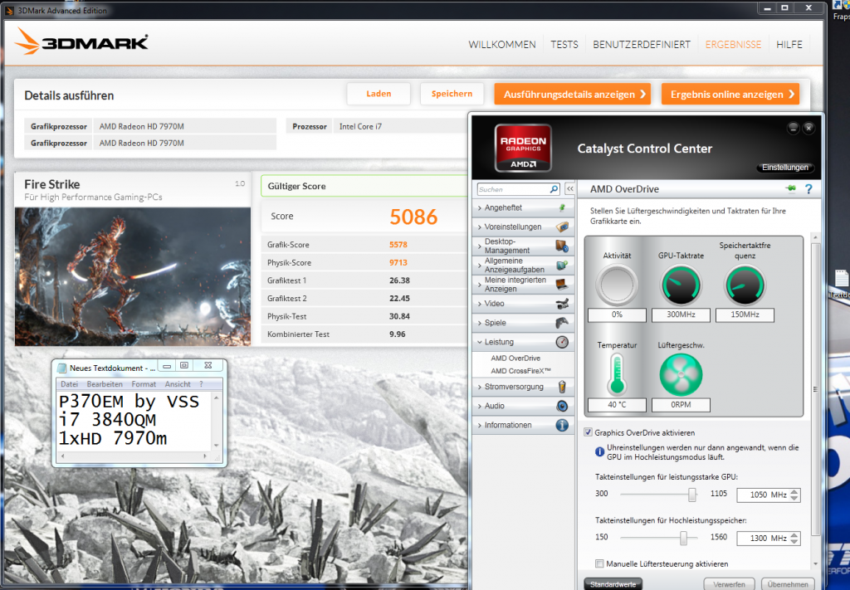Click the Video camera icon
Viewport: 850px width, 590px height.
[x=562, y=304]
